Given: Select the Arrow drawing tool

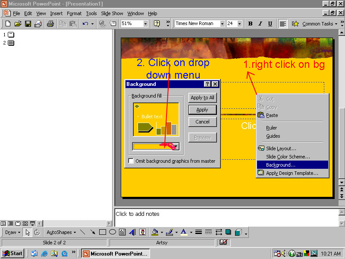Looking at the screenshot, I should [x=93, y=232].
